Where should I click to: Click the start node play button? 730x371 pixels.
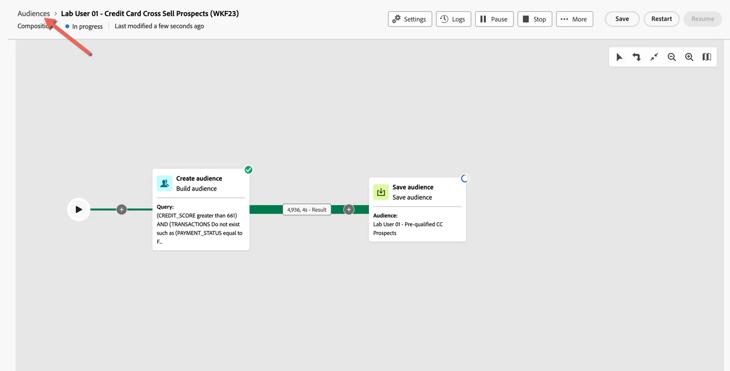click(79, 210)
